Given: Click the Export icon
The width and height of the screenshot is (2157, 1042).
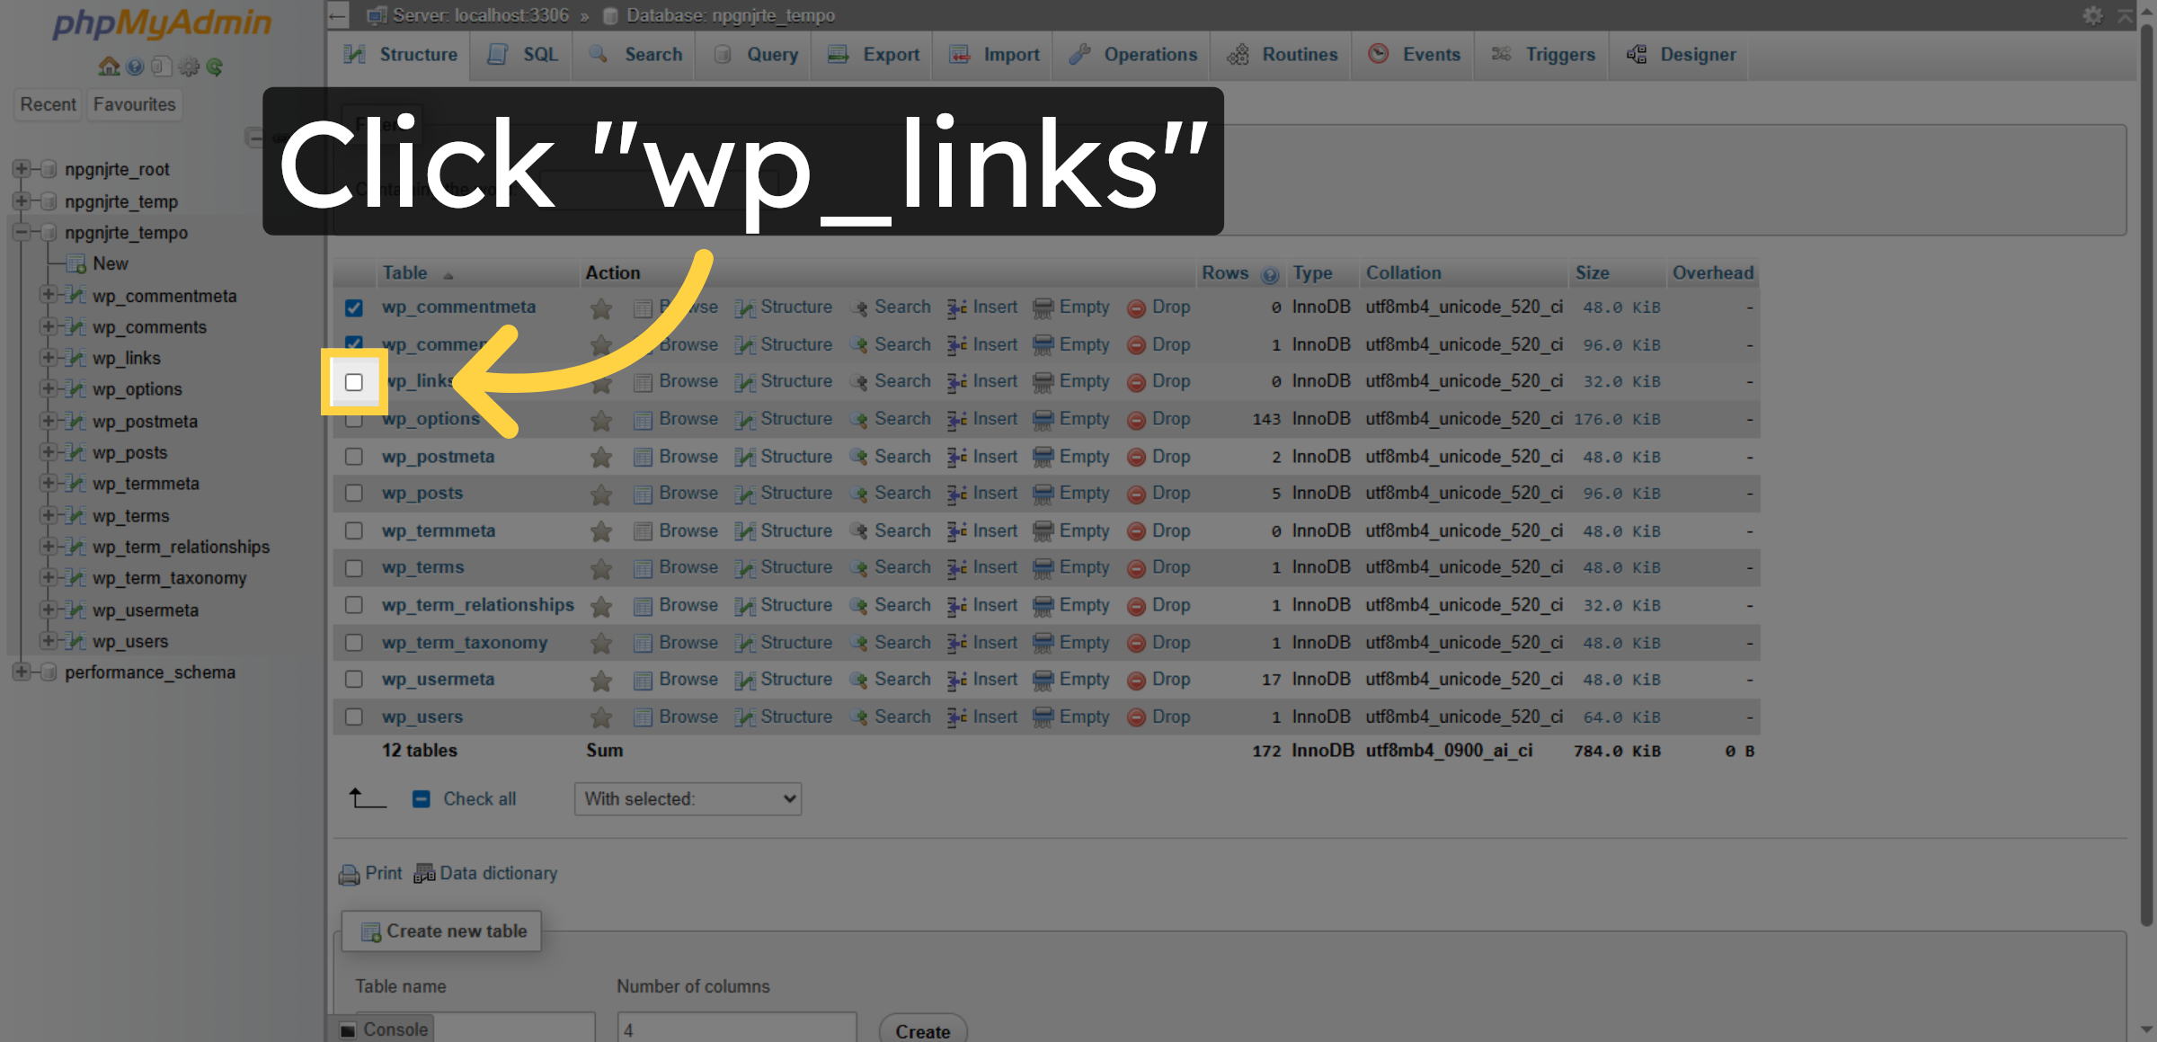Looking at the screenshot, I should click(x=839, y=55).
